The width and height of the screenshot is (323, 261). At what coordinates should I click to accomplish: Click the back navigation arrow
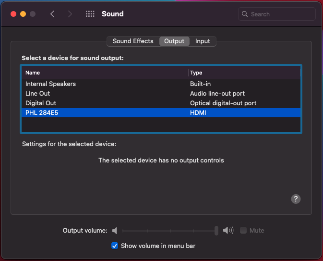click(52, 14)
